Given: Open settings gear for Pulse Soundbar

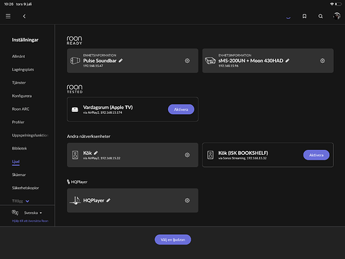Looking at the screenshot, I should pos(187,61).
